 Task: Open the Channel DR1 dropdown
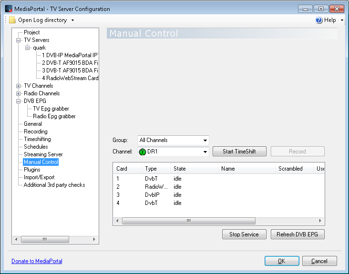[x=173, y=152]
